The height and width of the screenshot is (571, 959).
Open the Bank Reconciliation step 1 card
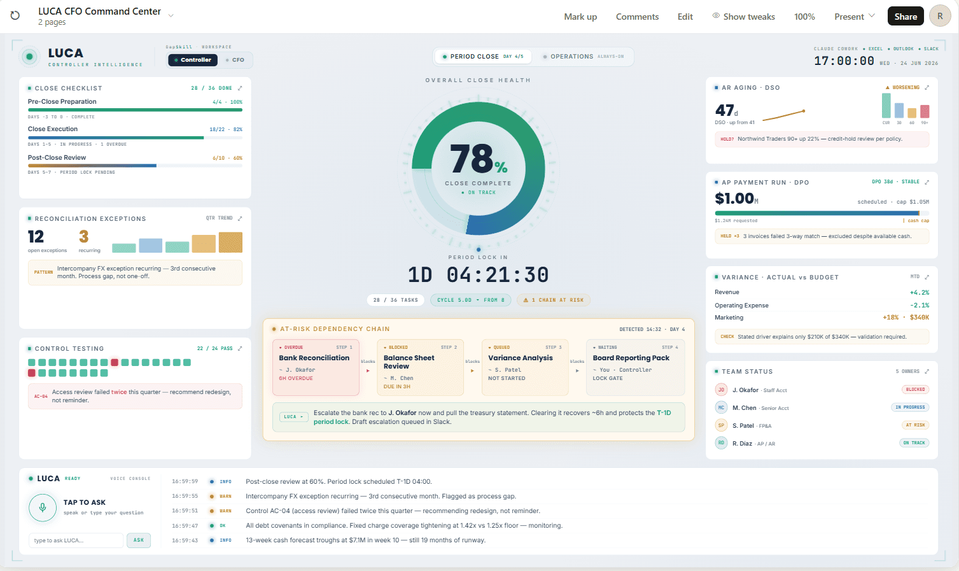(316, 367)
